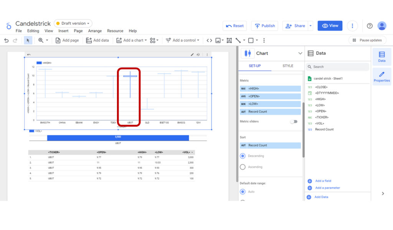This screenshot has width=393, height=230.
Task: Open the Google account avatar
Action: [x=382, y=26]
